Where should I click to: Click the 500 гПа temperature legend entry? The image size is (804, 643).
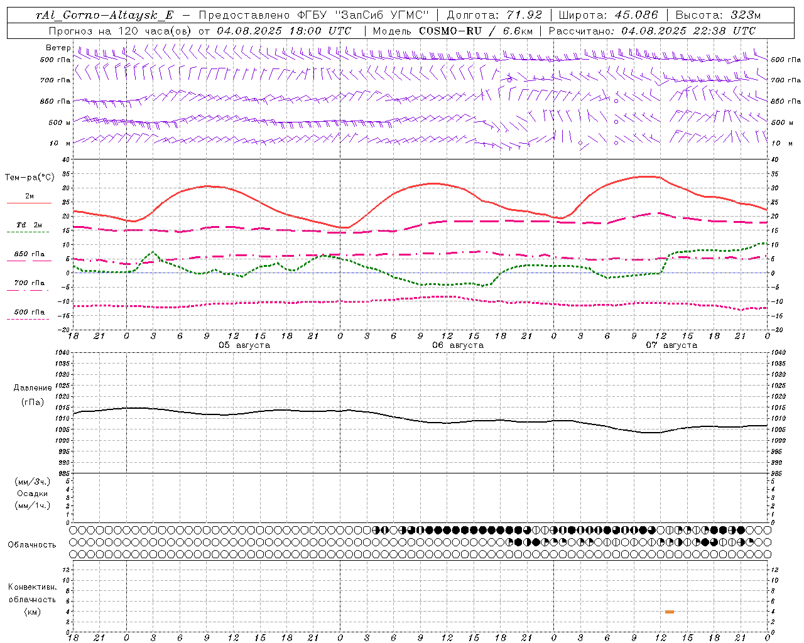click(x=29, y=315)
